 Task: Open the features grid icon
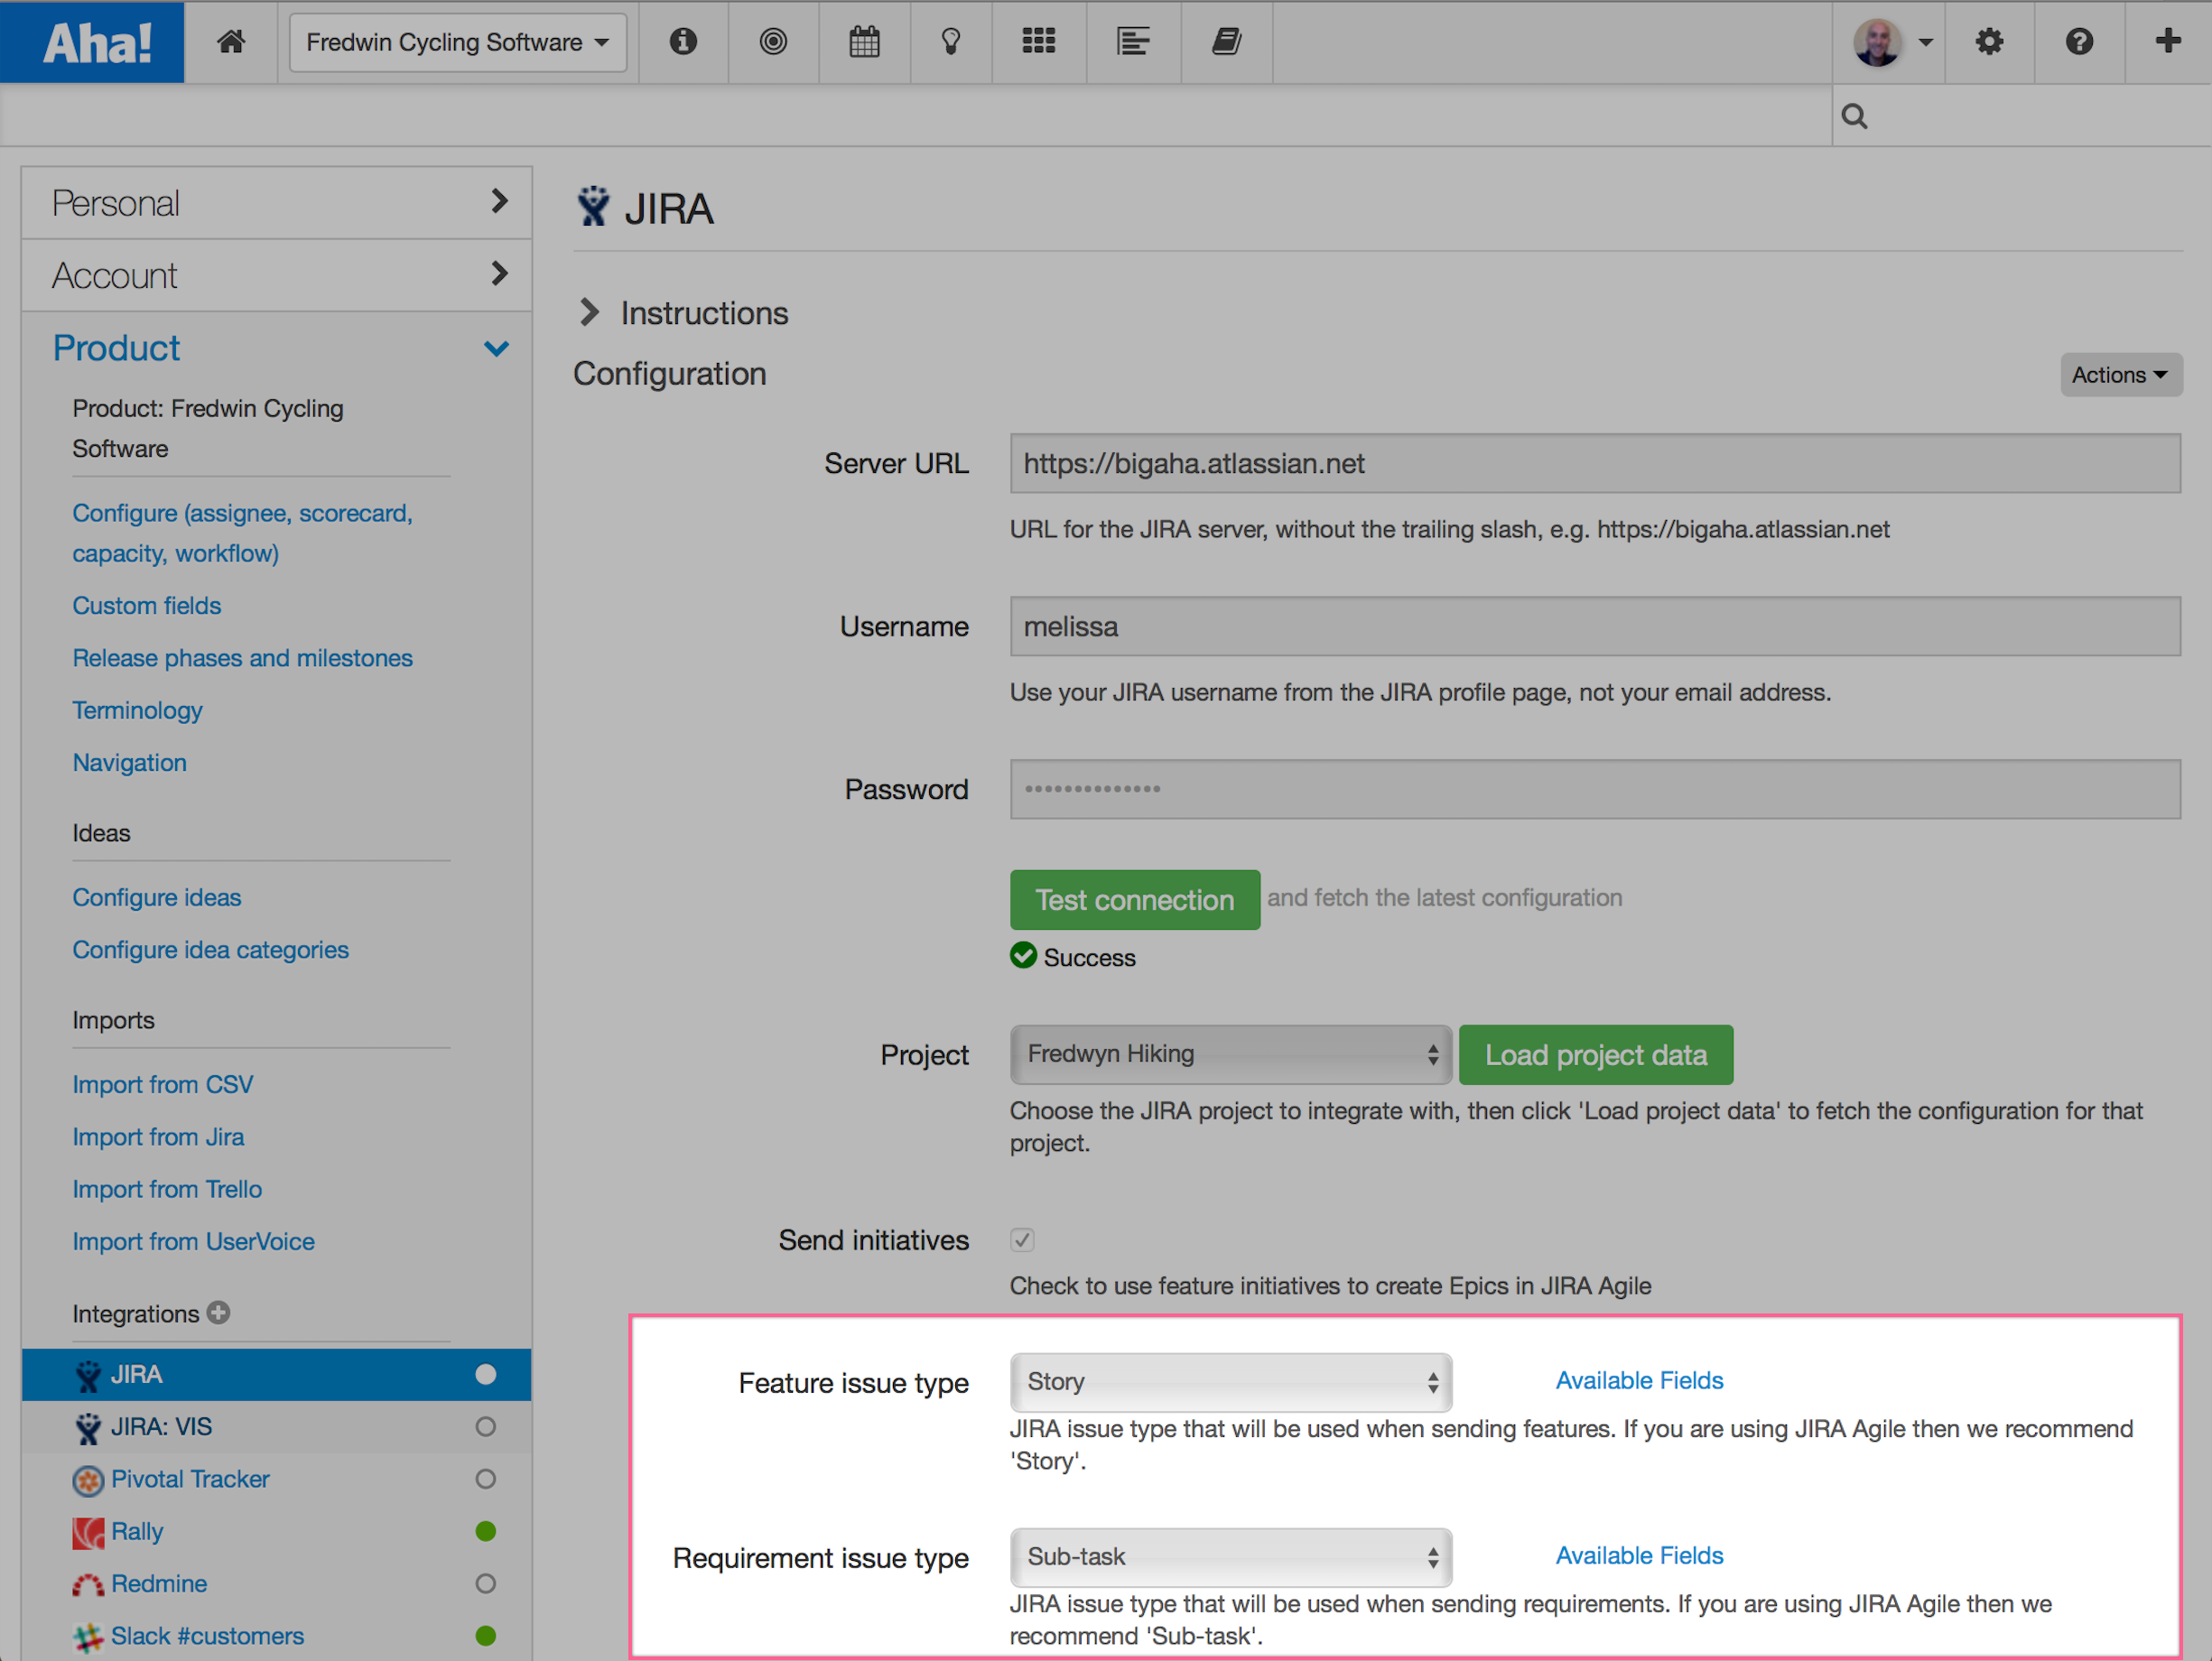1039,41
